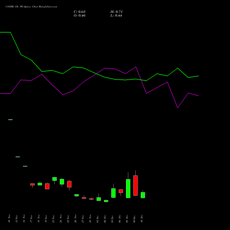Click the 09 Dec date label
The height and width of the screenshot is (230, 230).
coord(134,218)
